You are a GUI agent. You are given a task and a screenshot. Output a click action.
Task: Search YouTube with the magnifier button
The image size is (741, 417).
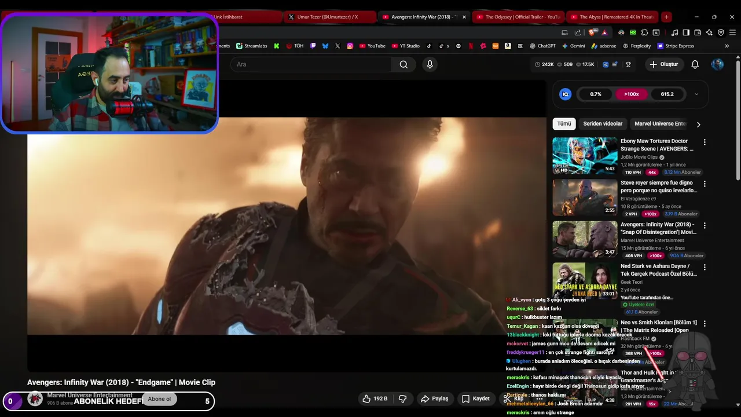pyautogui.click(x=403, y=64)
